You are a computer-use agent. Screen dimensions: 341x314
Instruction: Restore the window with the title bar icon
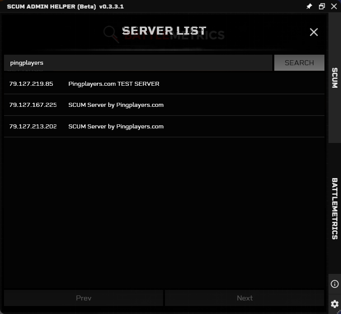[x=321, y=7]
